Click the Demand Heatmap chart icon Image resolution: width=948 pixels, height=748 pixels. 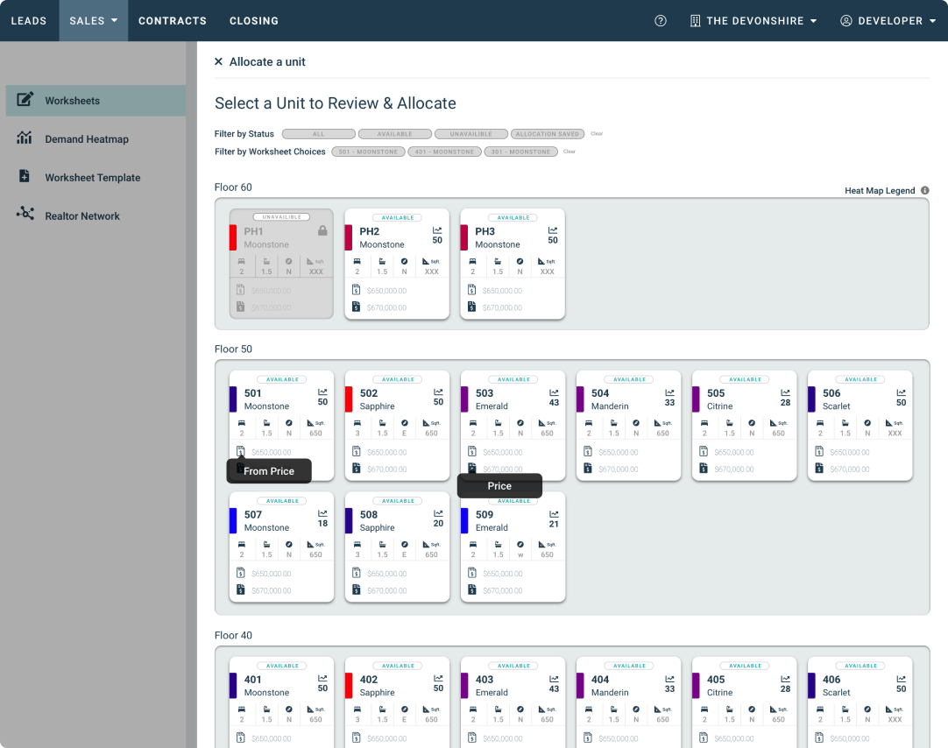click(25, 138)
